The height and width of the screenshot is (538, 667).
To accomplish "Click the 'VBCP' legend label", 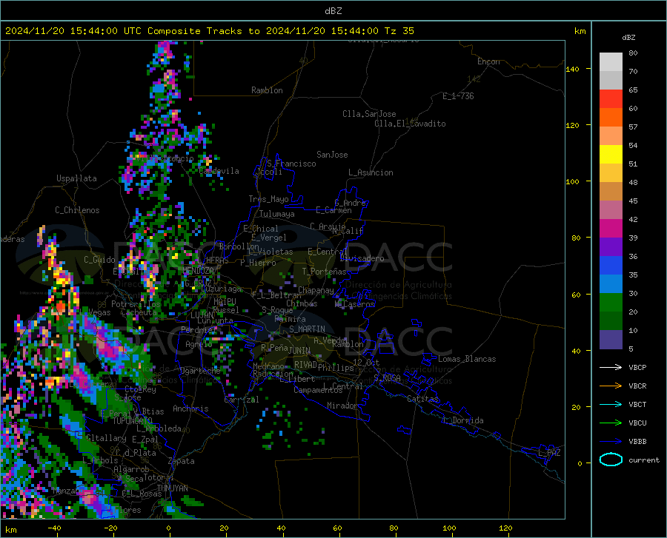I will point(637,367).
